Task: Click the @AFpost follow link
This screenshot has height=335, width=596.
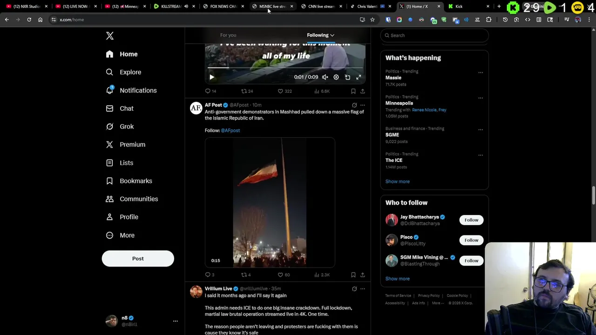Action: (230, 130)
